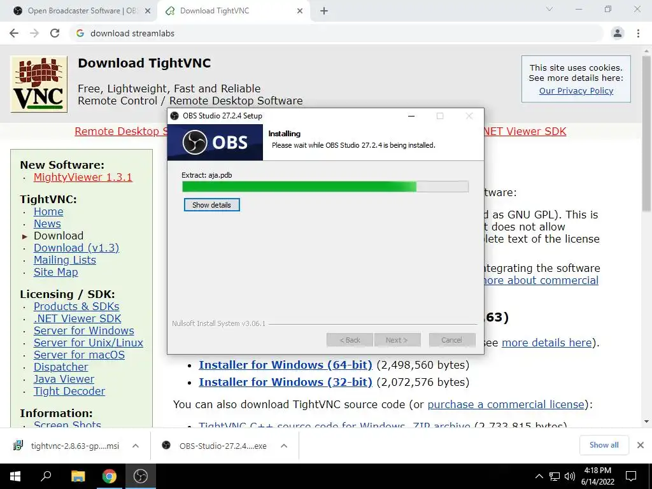Image resolution: width=652 pixels, height=489 pixels.
Task: Click the OBS installation progress bar
Action: tap(325, 187)
